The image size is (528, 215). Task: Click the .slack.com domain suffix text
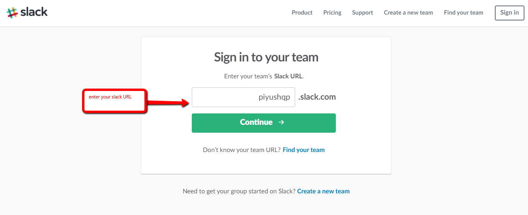317,97
